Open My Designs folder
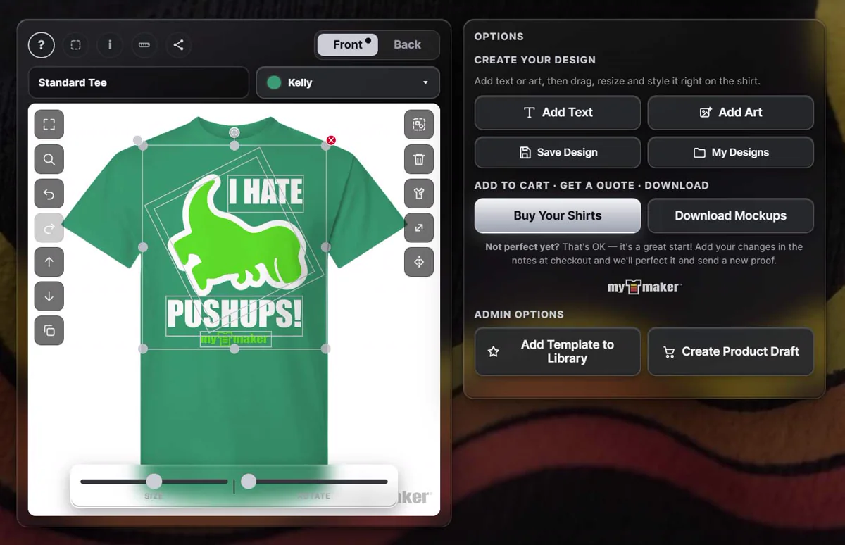 pos(730,153)
